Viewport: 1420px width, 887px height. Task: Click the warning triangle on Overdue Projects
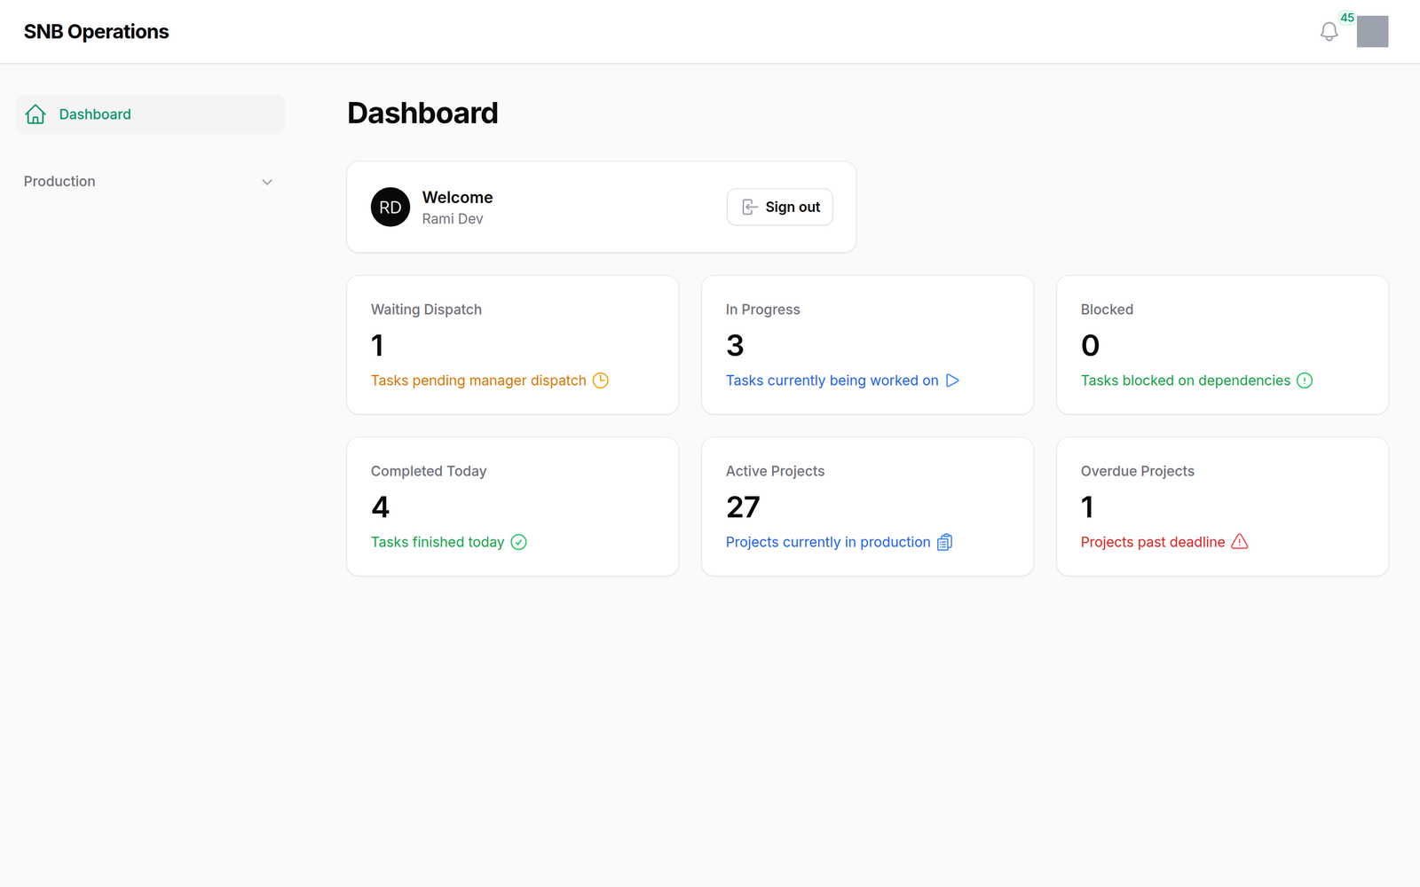1240,542
